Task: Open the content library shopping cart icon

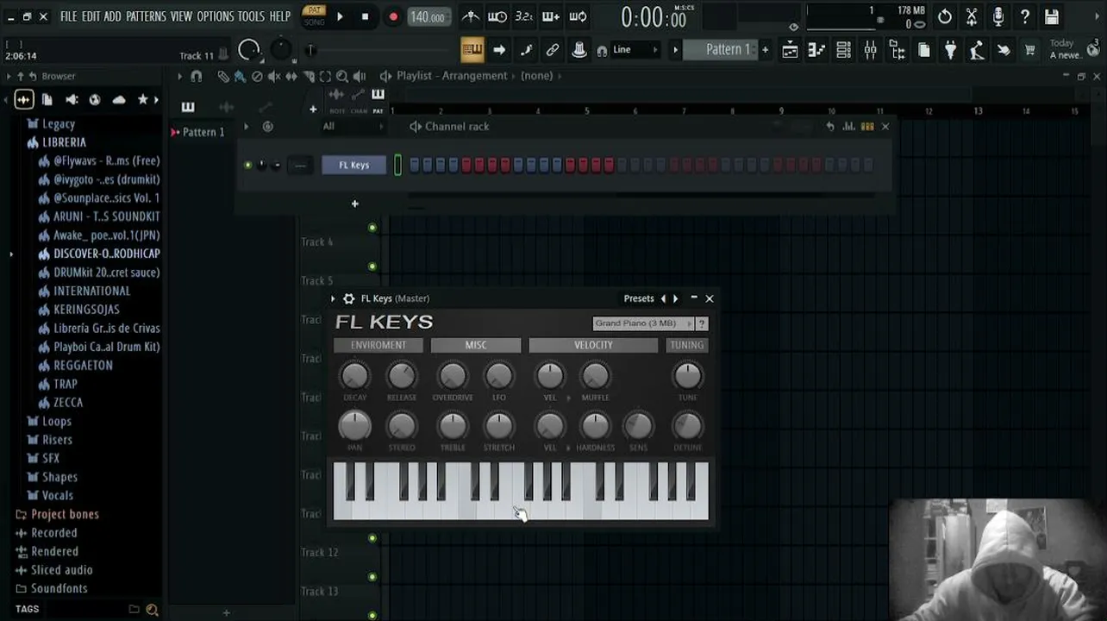Action: (1029, 50)
